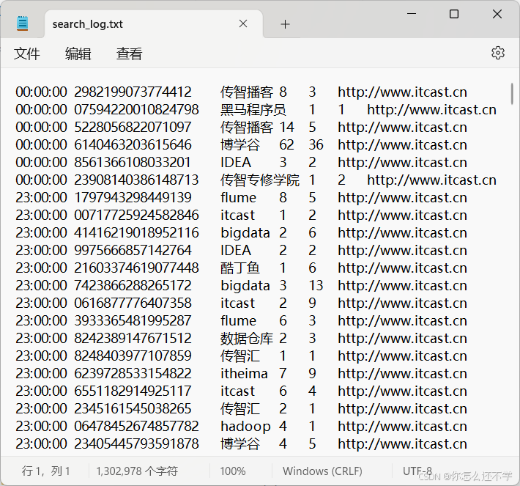Click user ID 8561366108033201
This screenshot has height=486, width=520.
(133, 162)
